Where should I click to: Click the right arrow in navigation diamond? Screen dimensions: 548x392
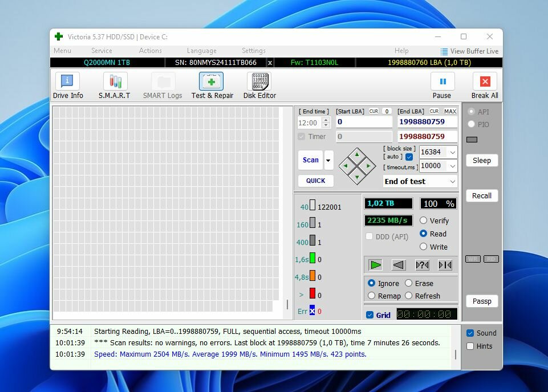pyautogui.click(x=368, y=166)
